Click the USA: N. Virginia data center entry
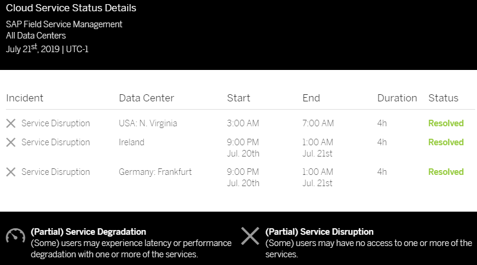This screenshot has height=265, width=477. point(148,123)
